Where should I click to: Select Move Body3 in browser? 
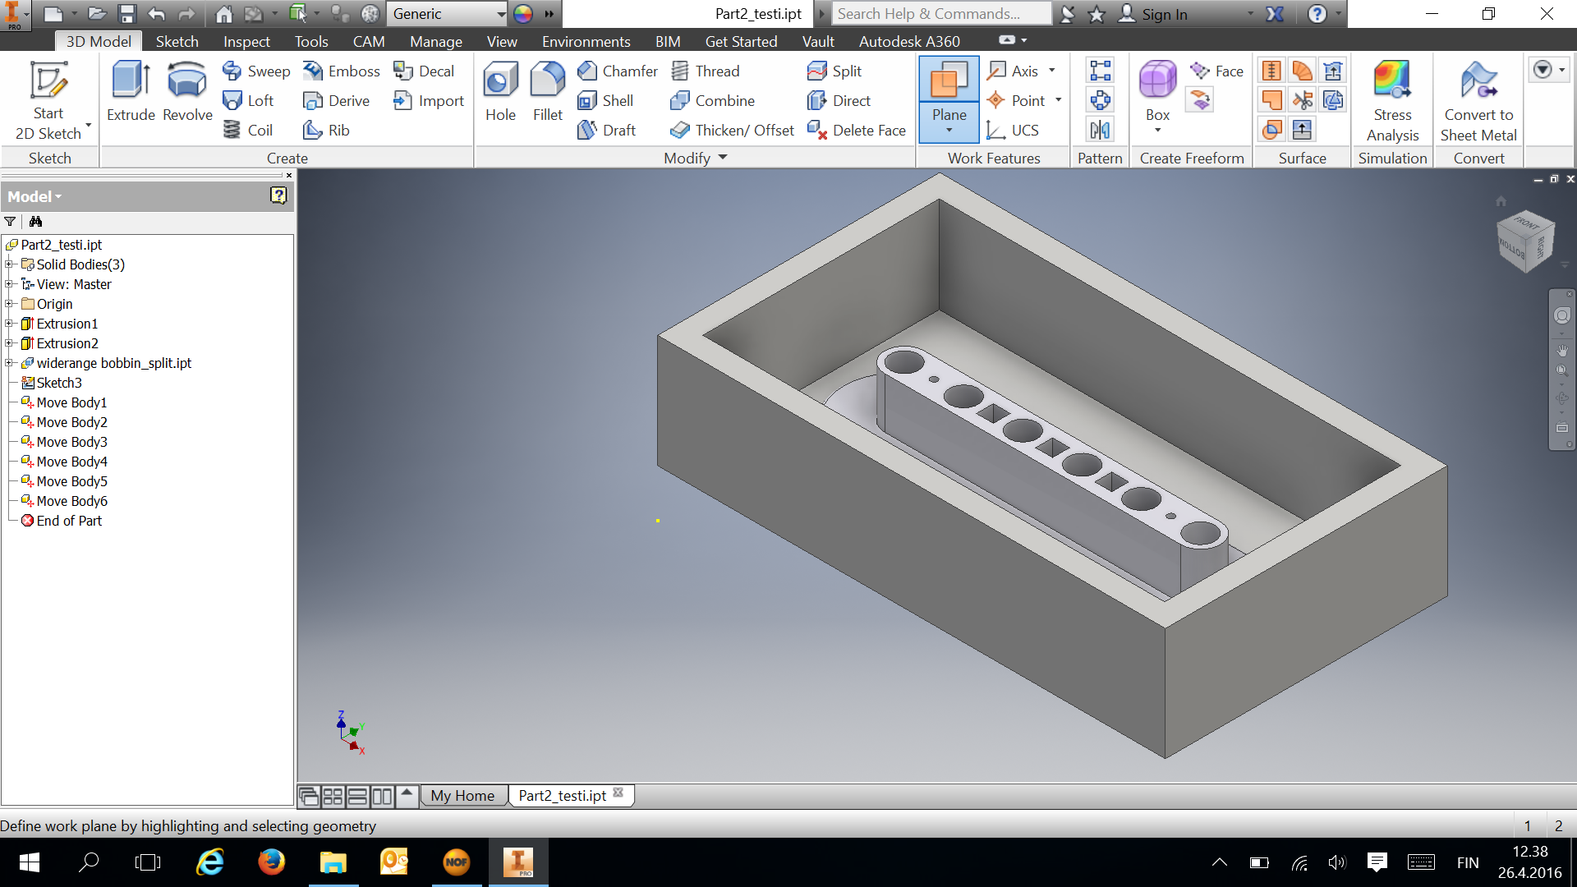(x=71, y=442)
